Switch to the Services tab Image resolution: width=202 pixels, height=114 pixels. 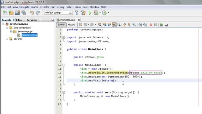click(32, 20)
